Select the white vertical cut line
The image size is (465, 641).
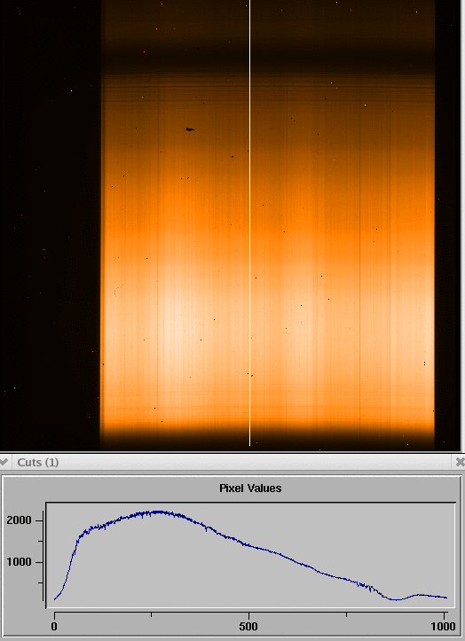(249, 223)
